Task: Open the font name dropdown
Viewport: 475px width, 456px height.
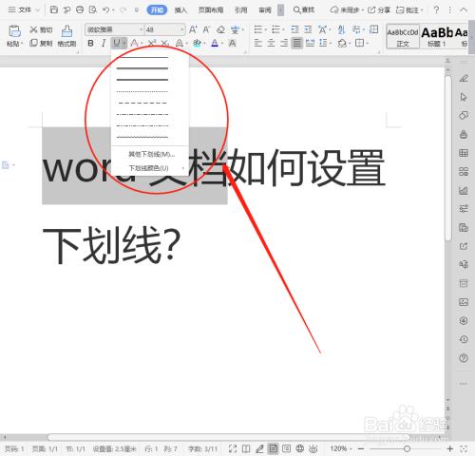Action: (x=142, y=29)
